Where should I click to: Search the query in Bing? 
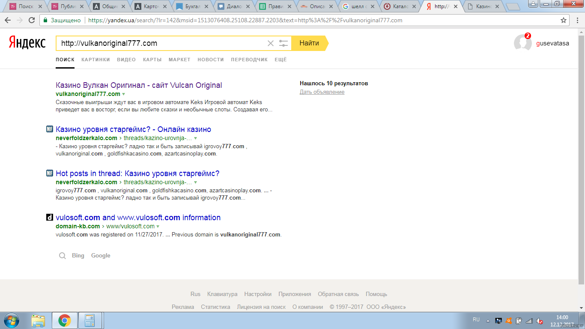(78, 256)
